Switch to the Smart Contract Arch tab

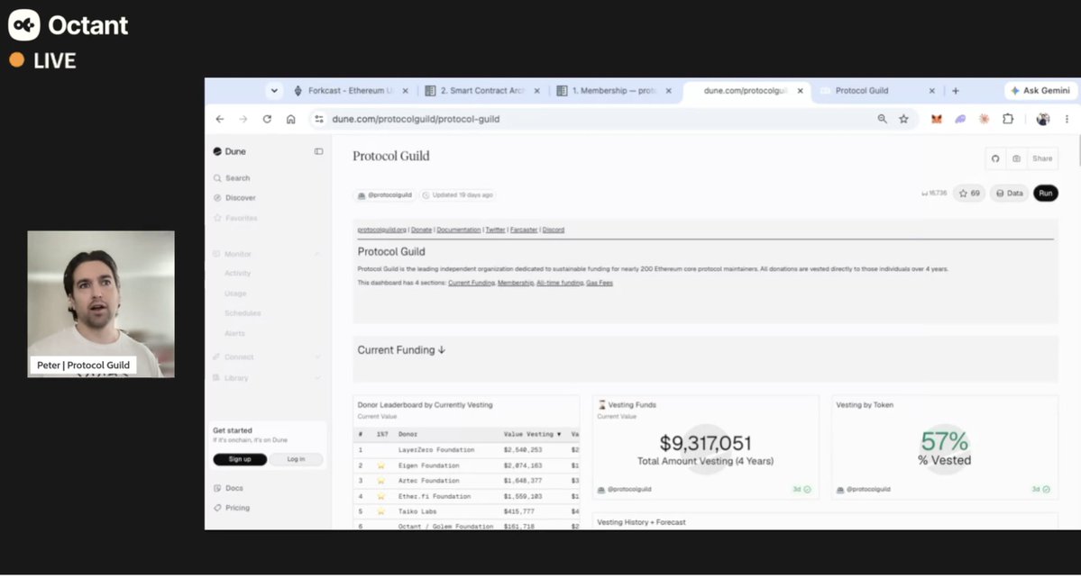(x=482, y=91)
